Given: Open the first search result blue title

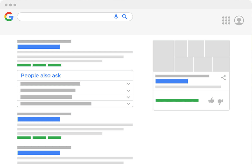Looking at the screenshot, I should pyautogui.click(x=39, y=47).
